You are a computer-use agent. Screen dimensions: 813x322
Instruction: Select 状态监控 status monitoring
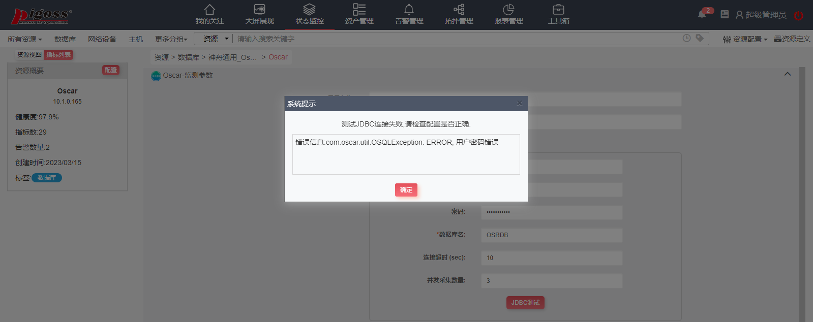pyautogui.click(x=309, y=14)
